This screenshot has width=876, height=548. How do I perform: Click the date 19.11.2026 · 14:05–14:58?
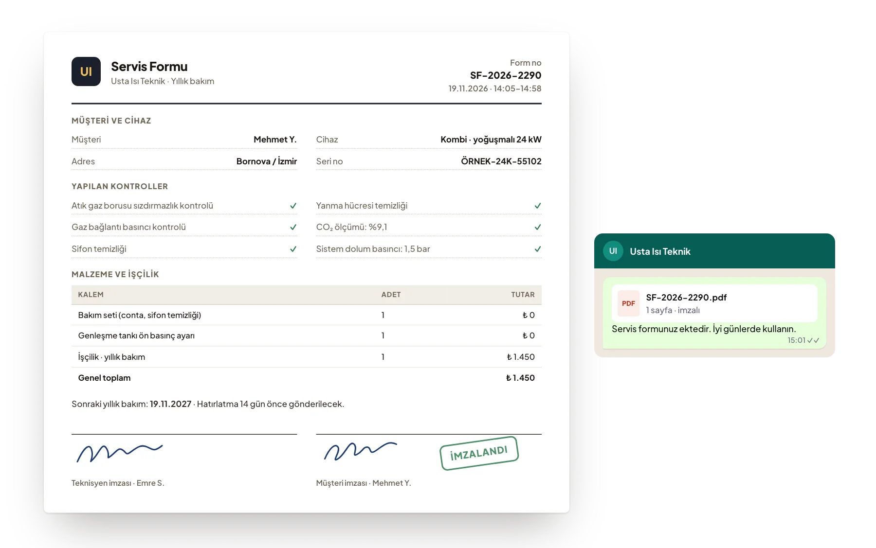(x=495, y=88)
